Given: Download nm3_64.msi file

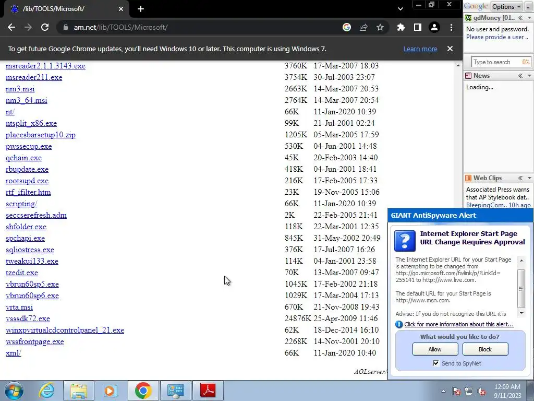Looking at the screenshot, I should click(26, 100).
